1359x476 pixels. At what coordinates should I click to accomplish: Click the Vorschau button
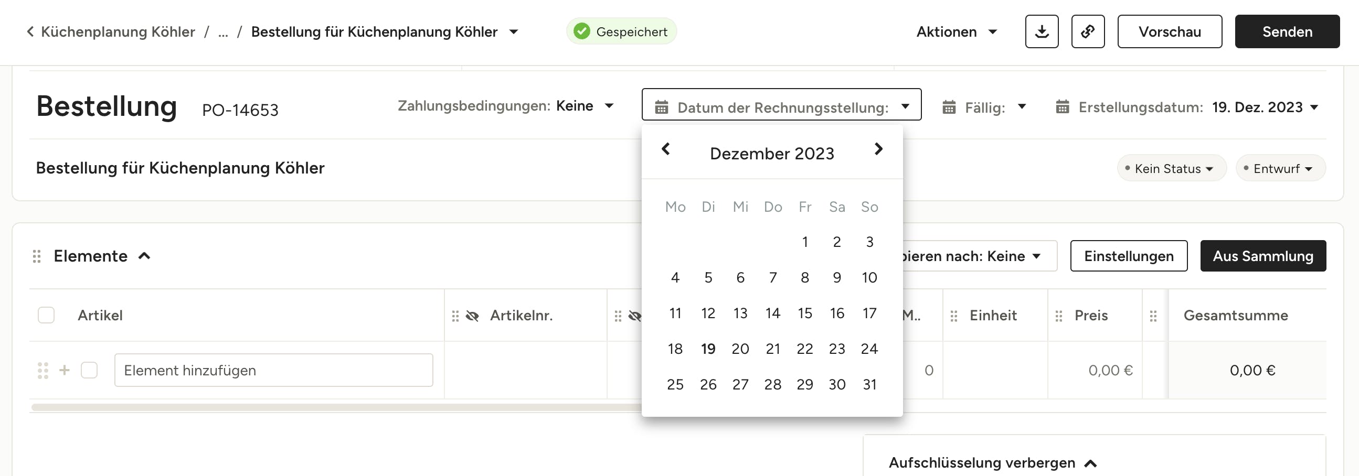coord(1169,31)
